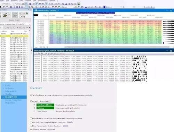
Task: Select the FKKVSHKS map at 5595C
Action: (x=14, y=61)
